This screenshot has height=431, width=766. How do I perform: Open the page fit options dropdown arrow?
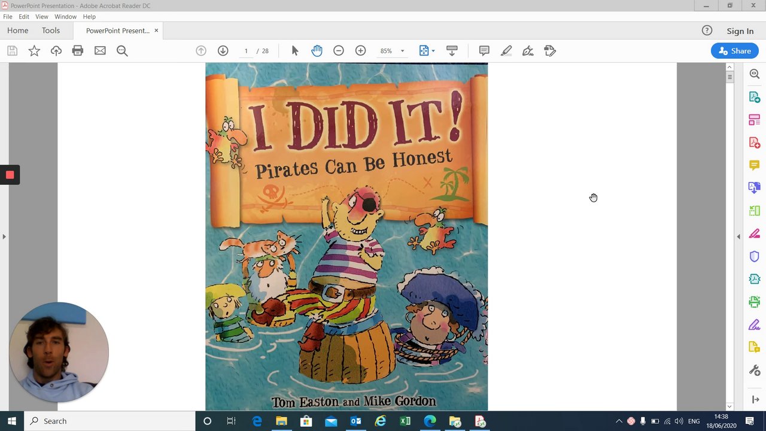[433, 51]
